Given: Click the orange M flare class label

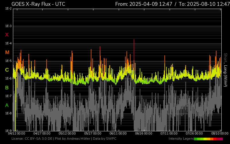Looking at the screenshot, I should click(x=7, y=52).
